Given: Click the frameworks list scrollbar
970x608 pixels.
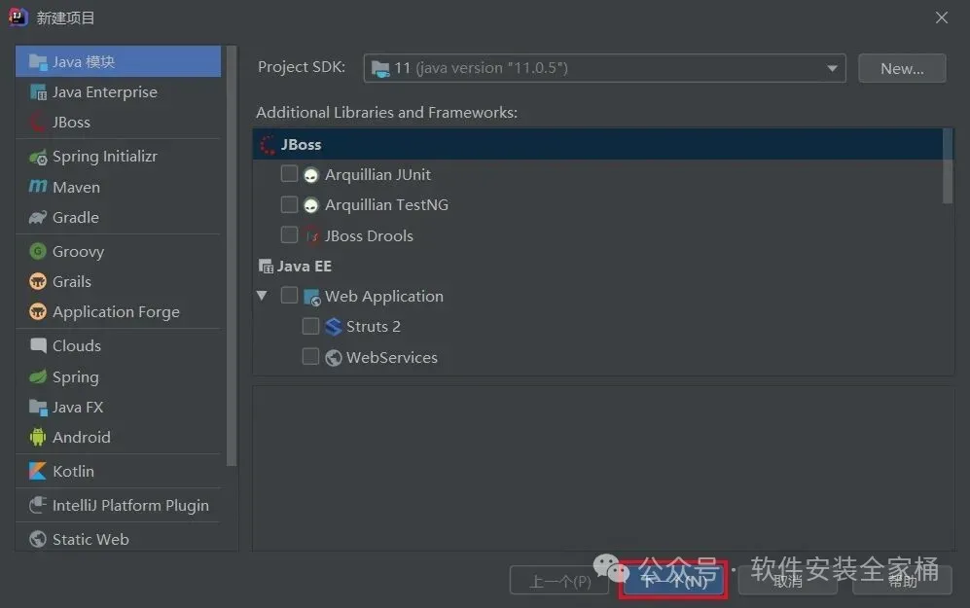Looking at the screenshot, I should pos(947,165).
